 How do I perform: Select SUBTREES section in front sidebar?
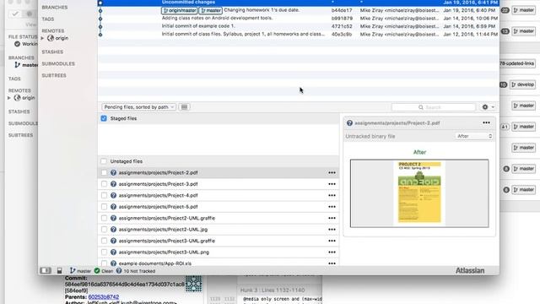click(54, 75)
